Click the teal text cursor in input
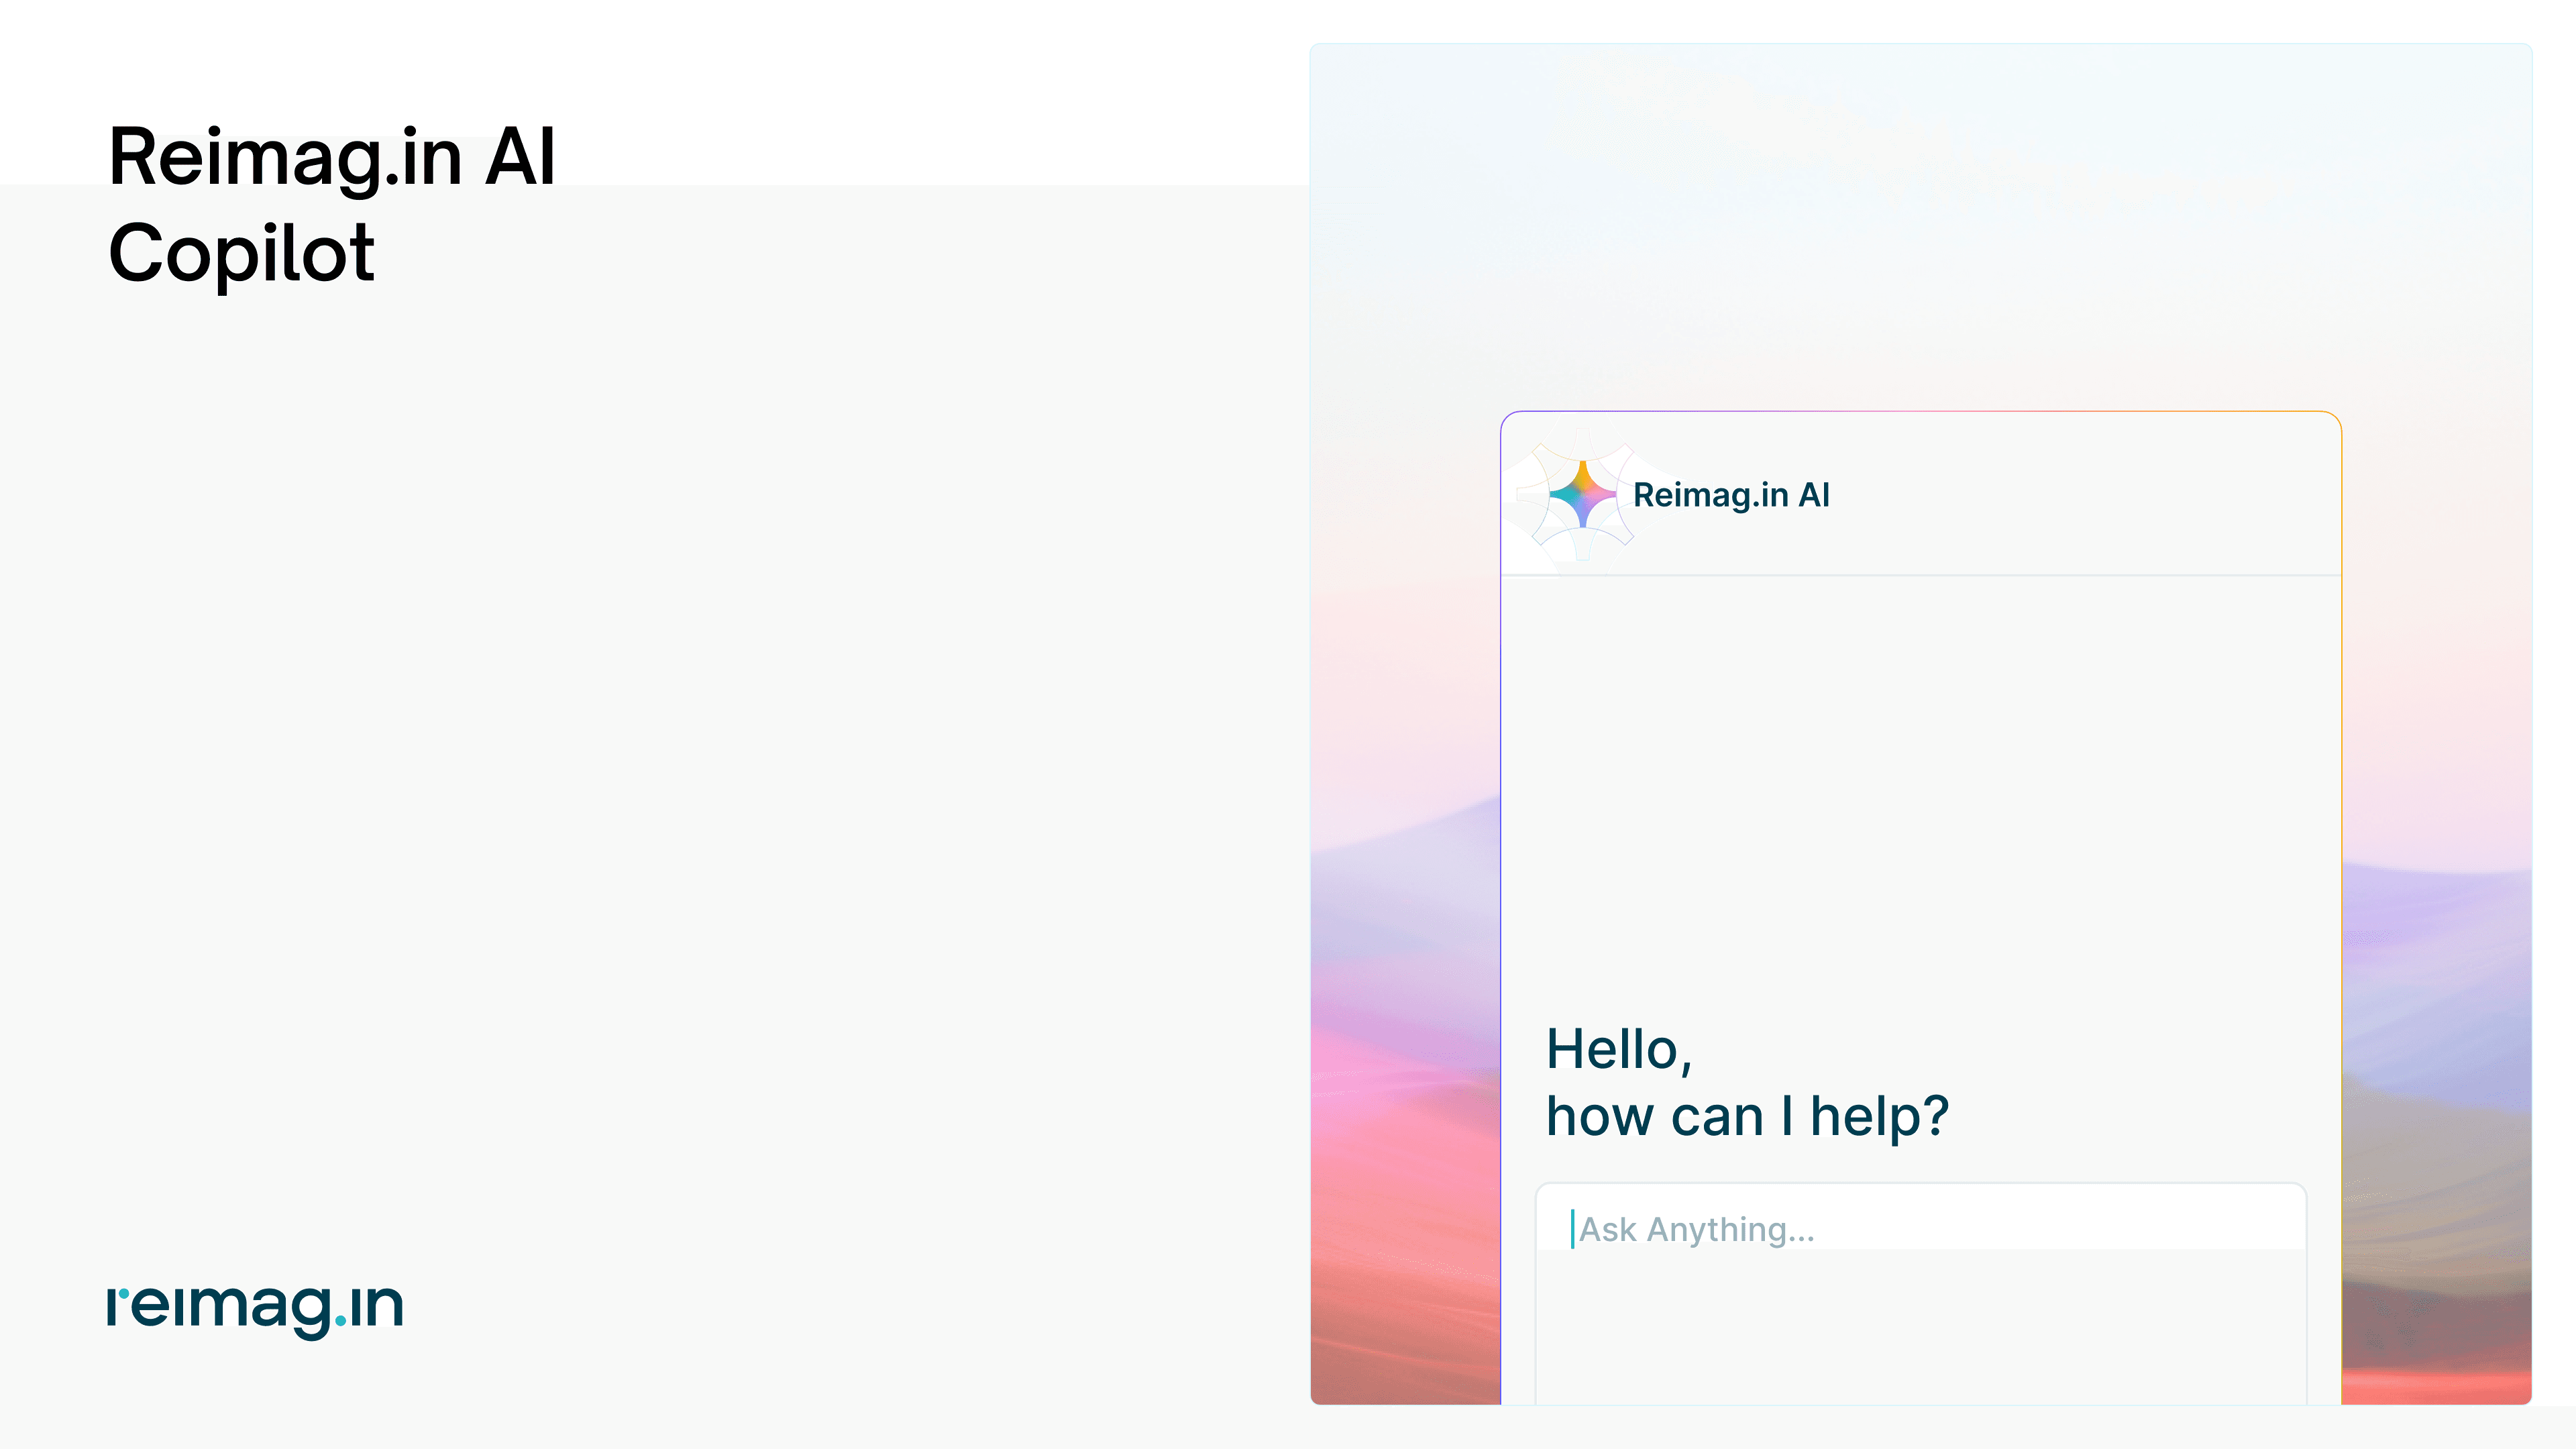 [x=1572, y=1228]
